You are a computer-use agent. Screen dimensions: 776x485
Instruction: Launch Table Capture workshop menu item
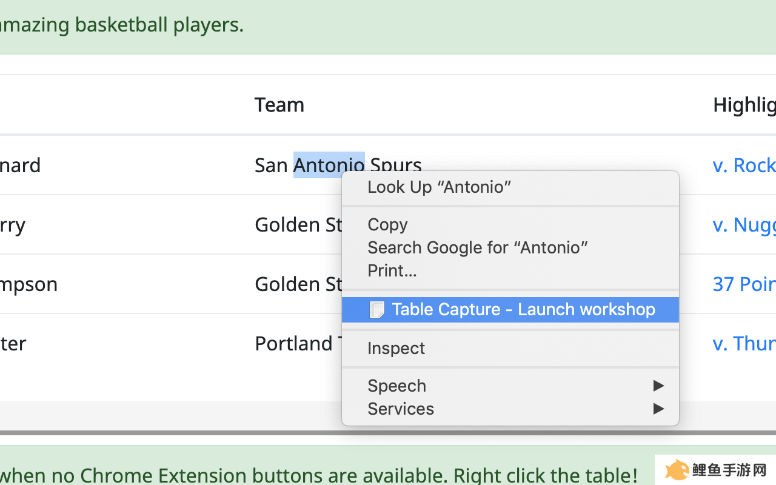point(510,309)
